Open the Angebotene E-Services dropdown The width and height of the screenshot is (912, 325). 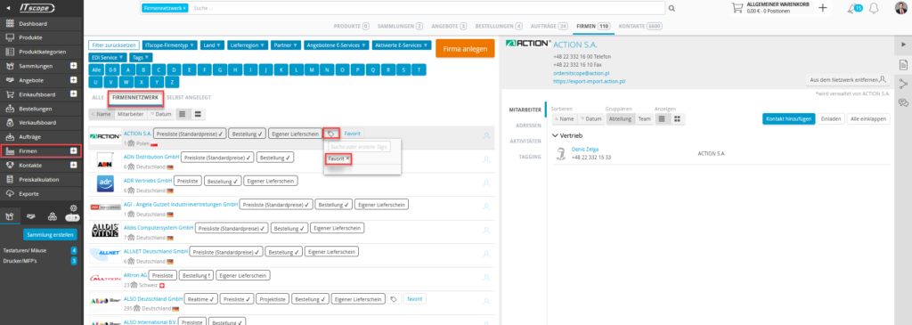336,45
